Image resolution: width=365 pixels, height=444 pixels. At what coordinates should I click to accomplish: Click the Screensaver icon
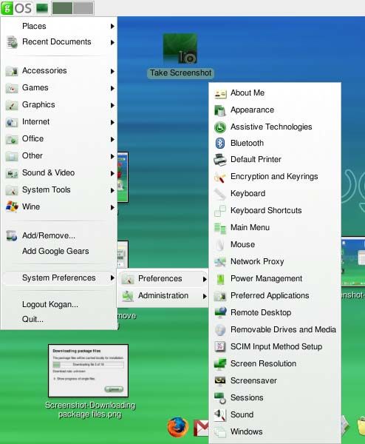click(220, 380)
